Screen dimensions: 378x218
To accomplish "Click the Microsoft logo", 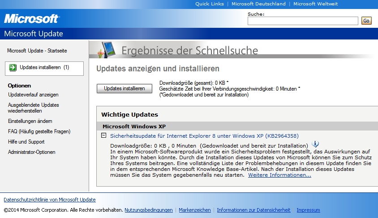I will (32, 18).
